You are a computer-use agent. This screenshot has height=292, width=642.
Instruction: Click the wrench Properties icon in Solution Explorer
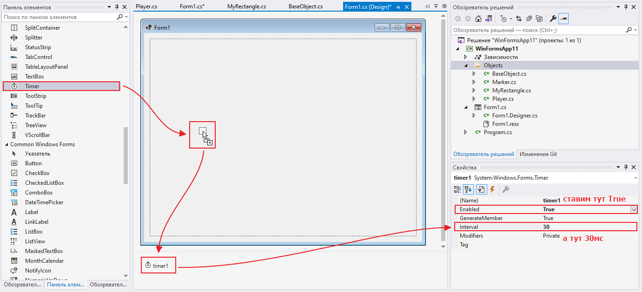click(x=553, y=19)
